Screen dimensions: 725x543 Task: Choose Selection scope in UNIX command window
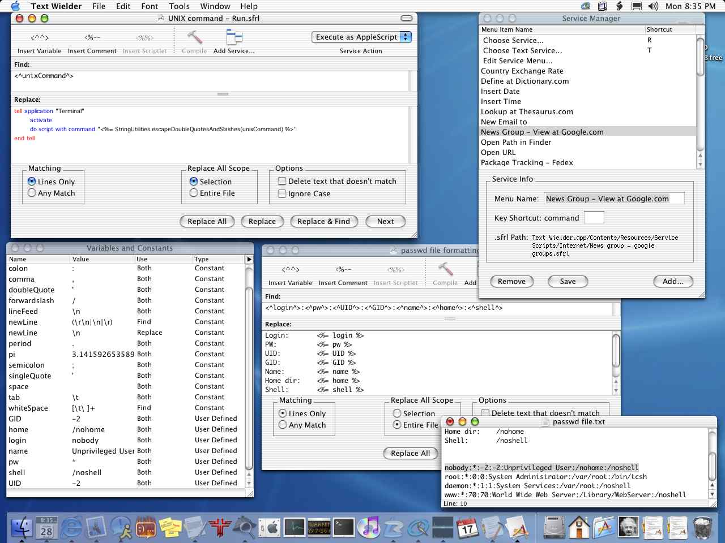pyautogui.click(x=194, y=182)
